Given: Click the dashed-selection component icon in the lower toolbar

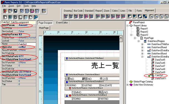Looking at the screenshot, I should point(10,17).
